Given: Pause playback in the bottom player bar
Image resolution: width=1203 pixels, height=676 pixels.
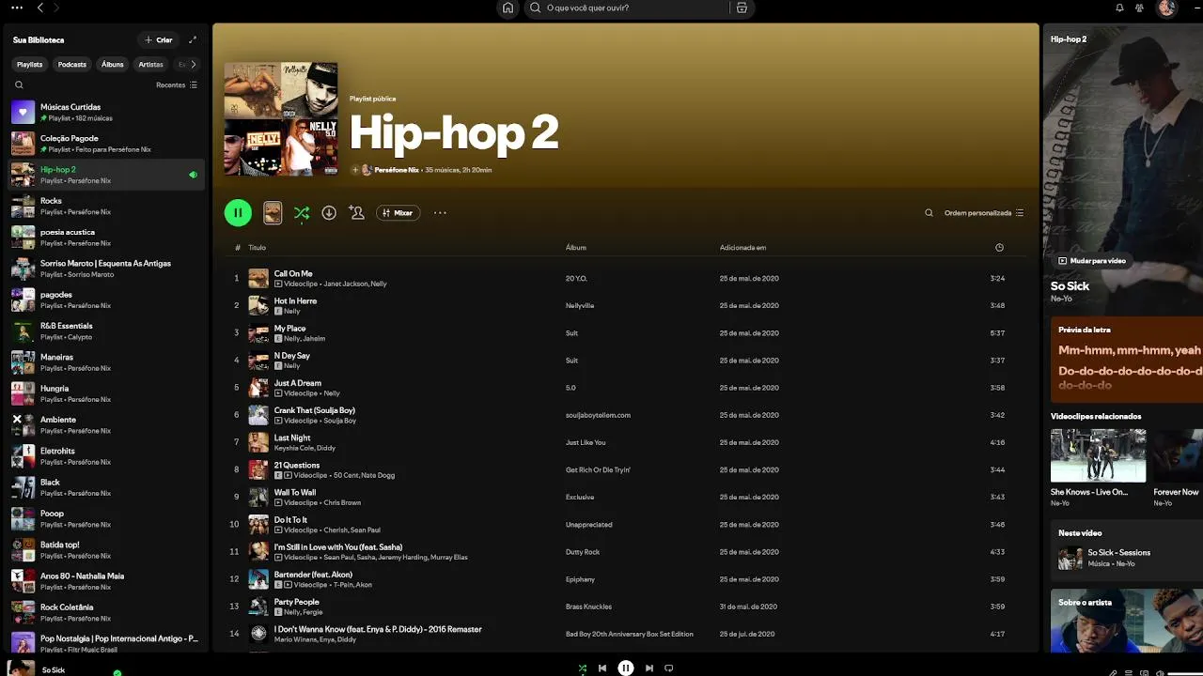Looking at the screenshot, I should [626, 668].
